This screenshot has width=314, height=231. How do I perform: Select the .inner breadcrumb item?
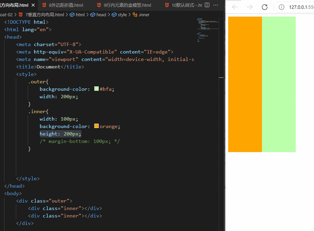144,15
